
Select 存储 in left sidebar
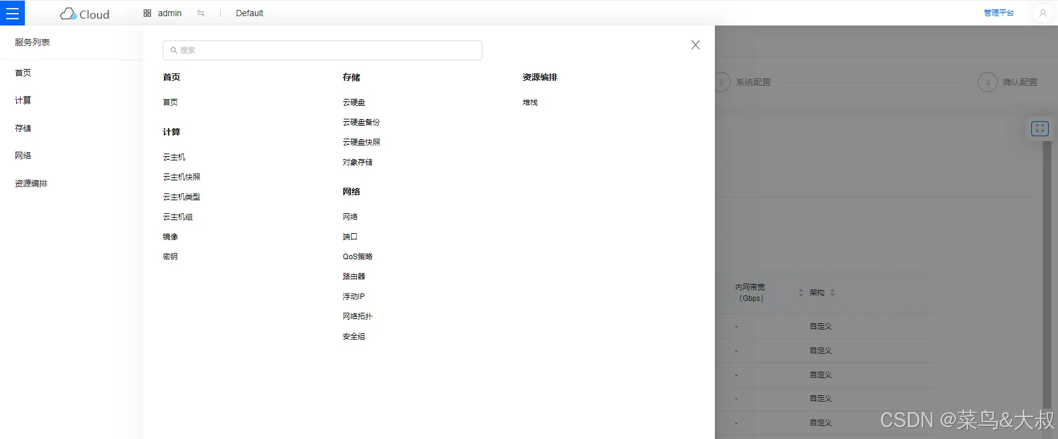[23, 128]
